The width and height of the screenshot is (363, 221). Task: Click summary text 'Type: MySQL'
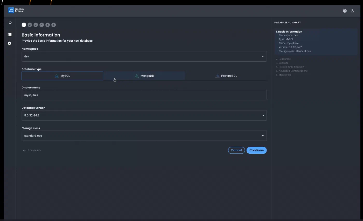pos(286,39)
